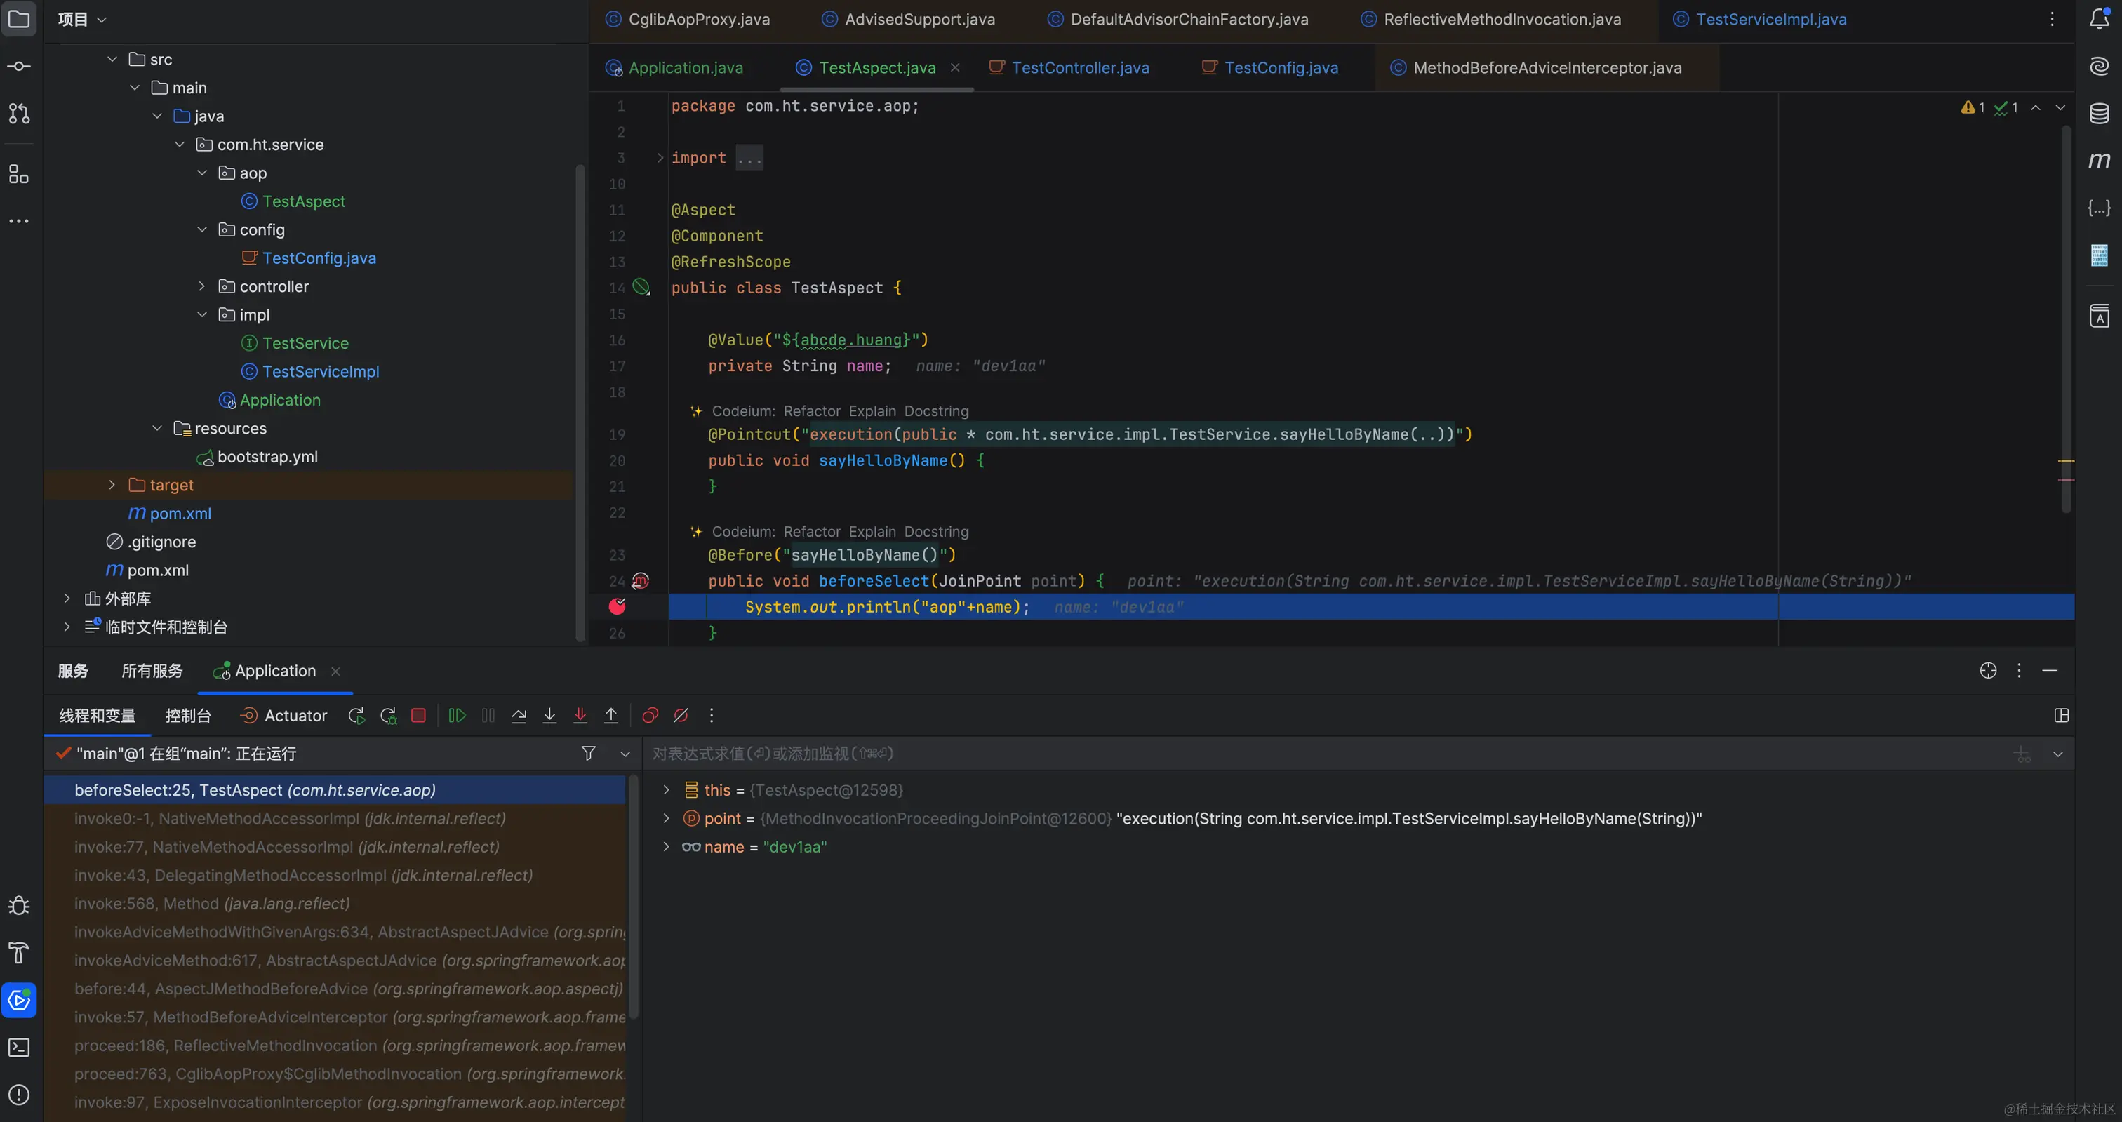Click the editor vertical scrollbar thumb
Viewport: 2122px width, 1122px height.
pyautogui.click(x=2065, y=317)
